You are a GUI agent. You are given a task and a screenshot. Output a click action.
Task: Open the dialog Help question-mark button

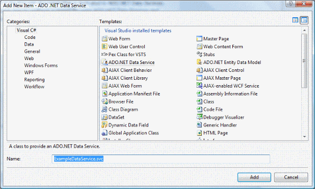point(290,3)
